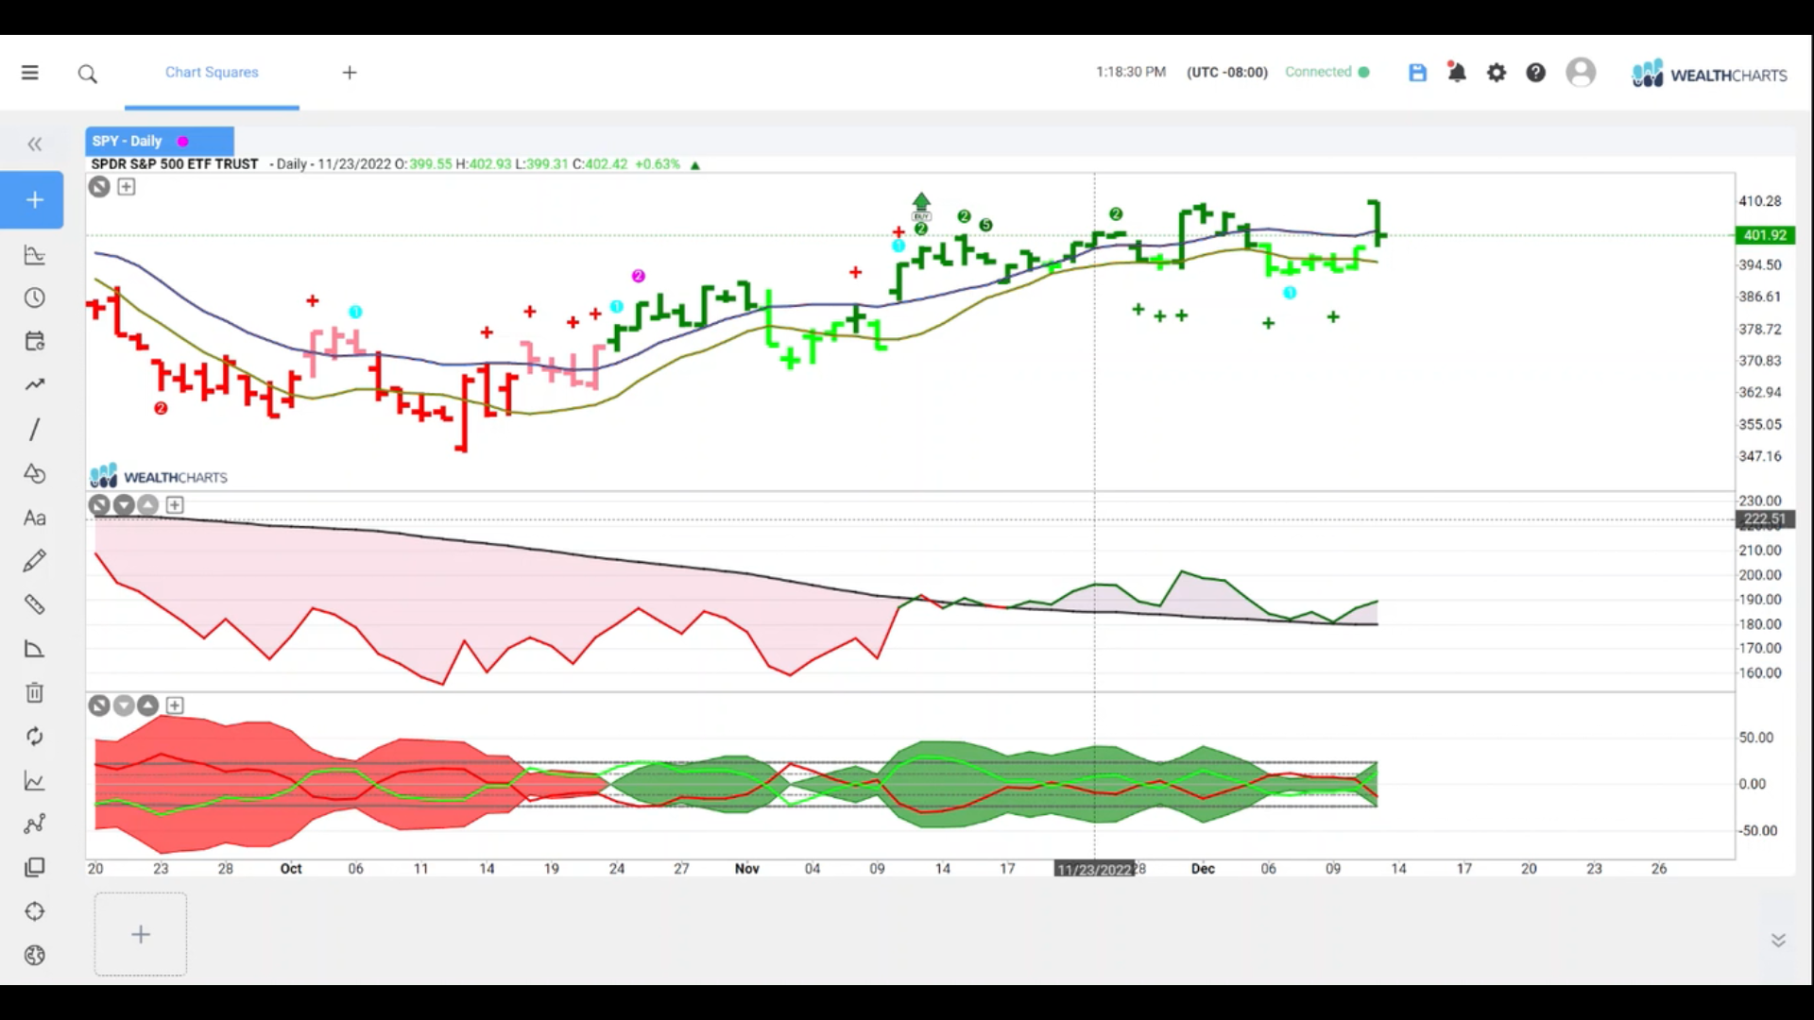The height and width of the screenshot is (1020, 1814).
Task: Select the ruler measure tool
Action: 35,604
